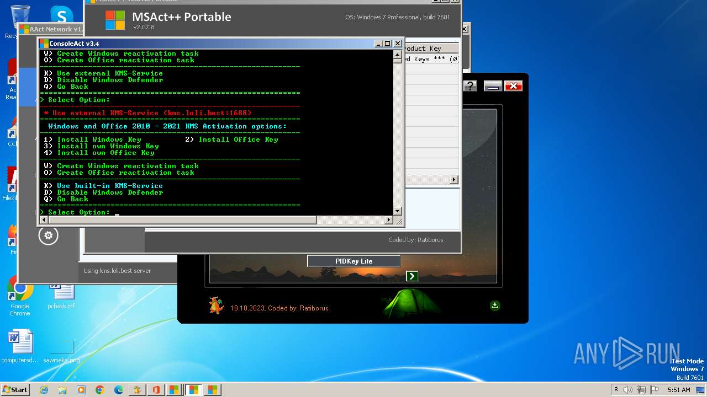The width and height of the screenshot is (707, 397).
Task: Open Chrome from the taskbar
Action: click(100, 390)
